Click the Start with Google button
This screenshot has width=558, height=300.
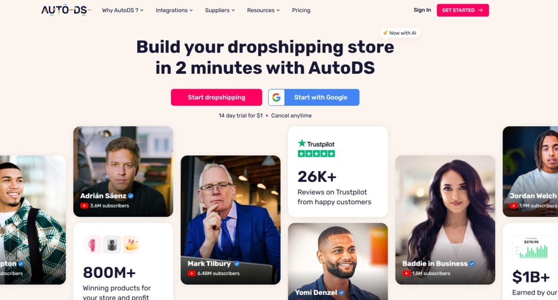point(314,98)
